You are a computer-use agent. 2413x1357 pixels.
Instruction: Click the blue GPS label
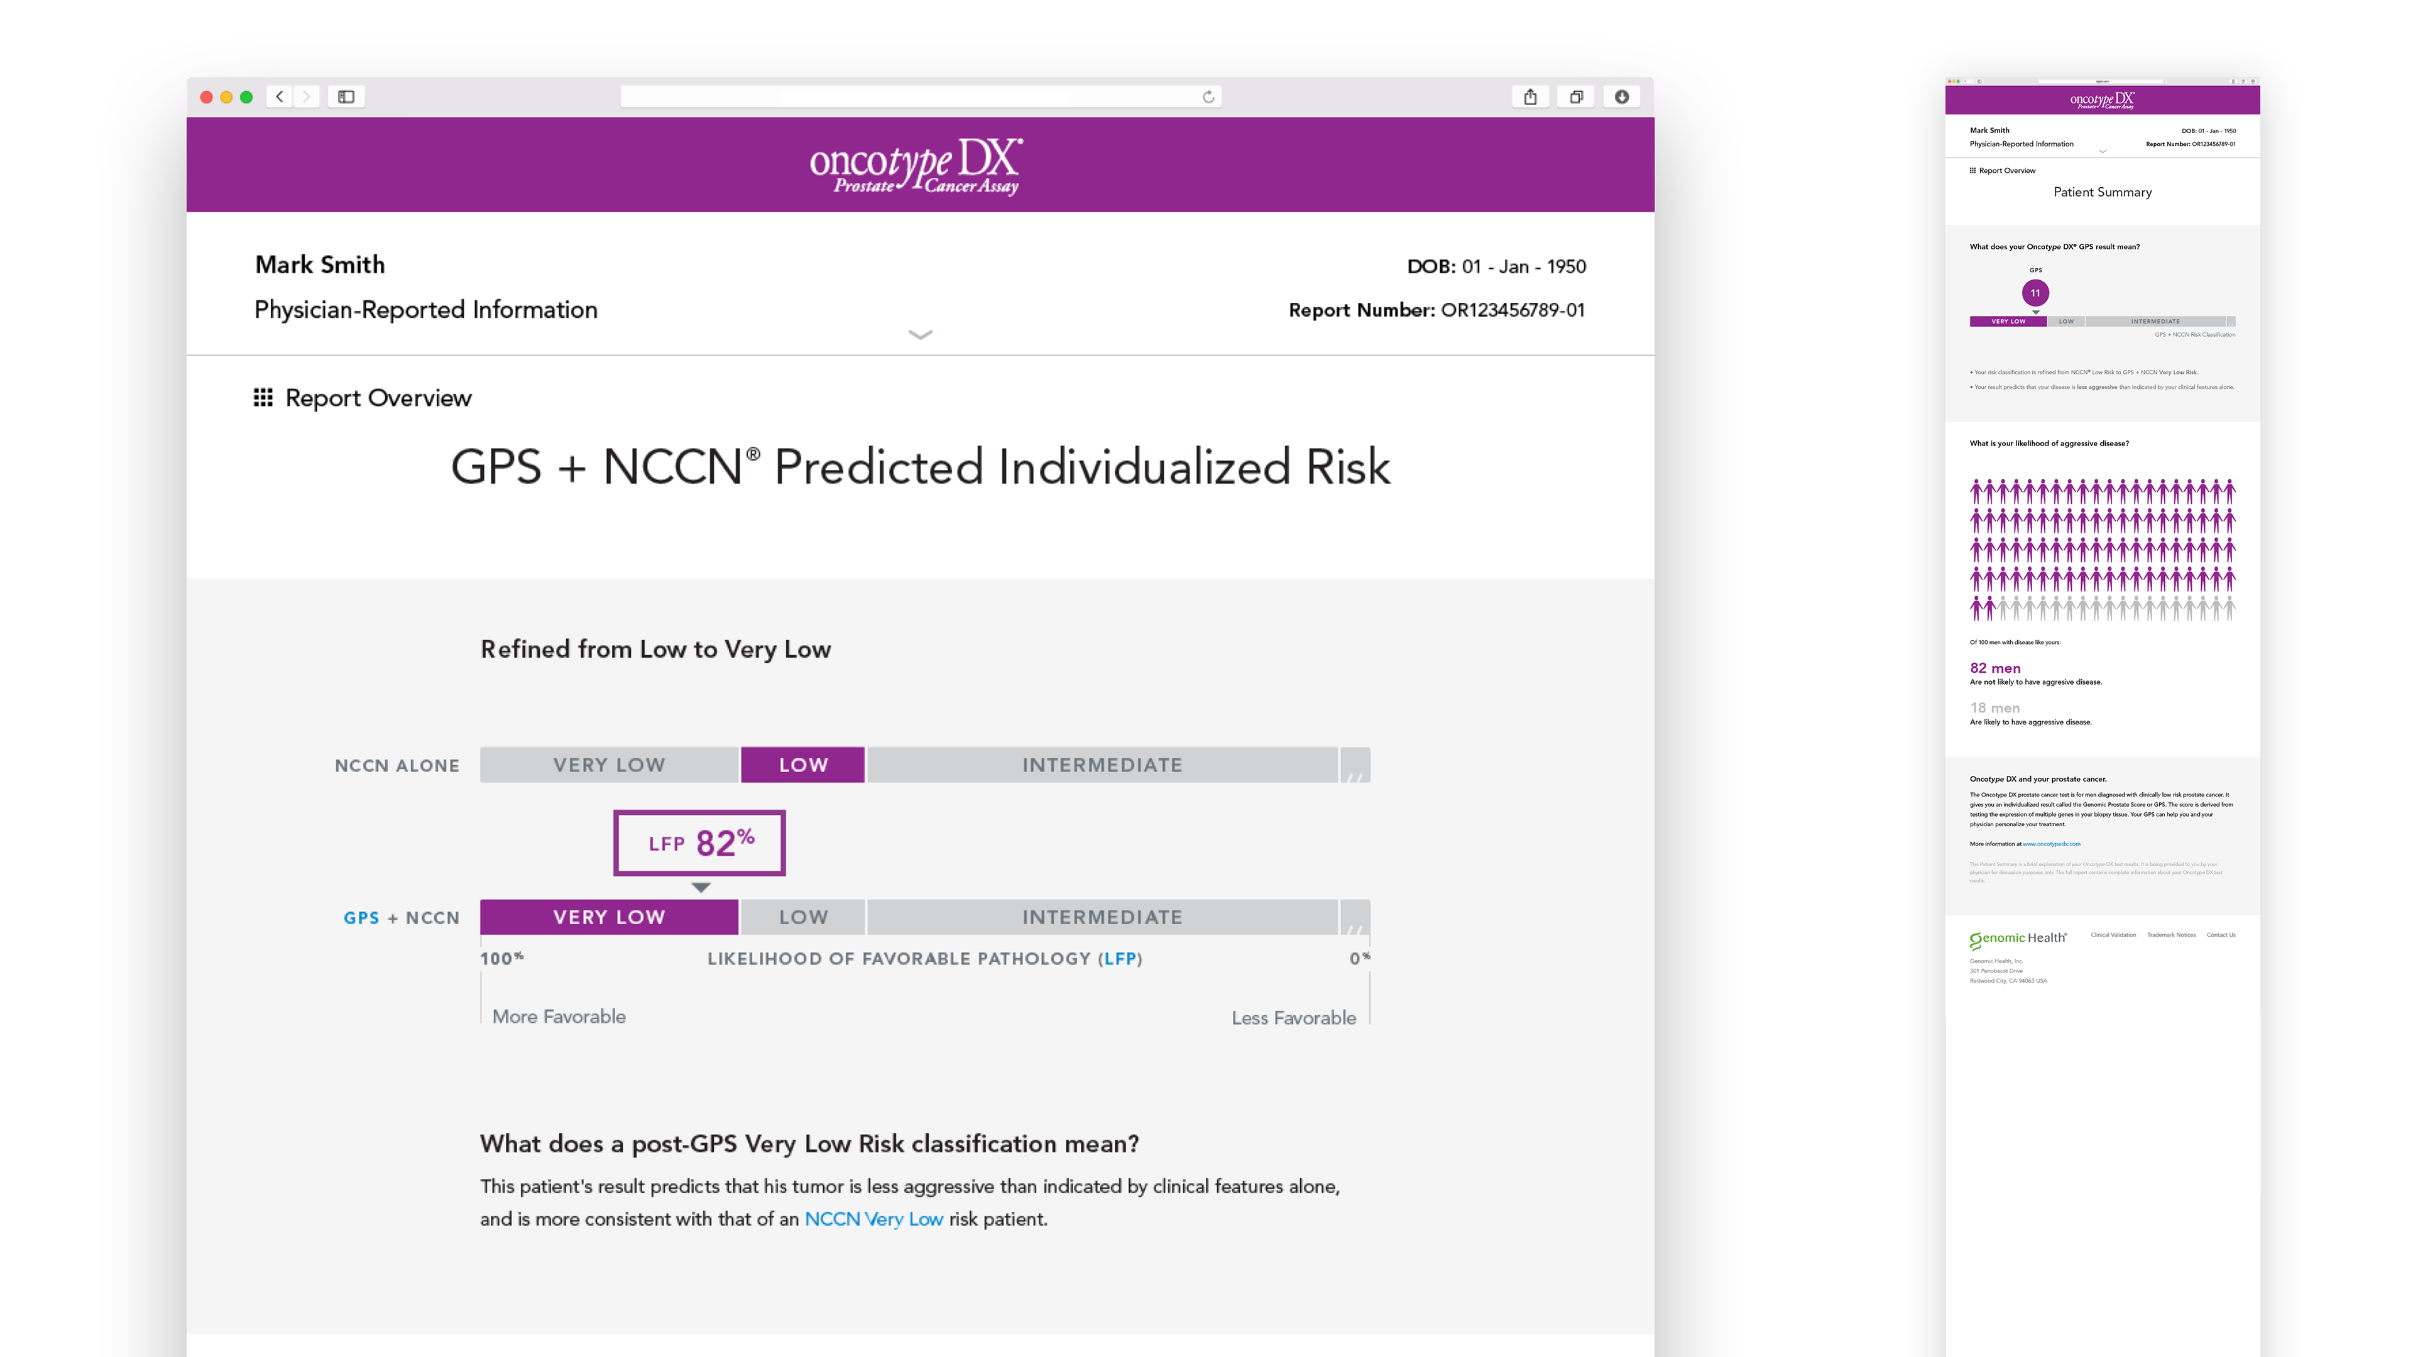click(361, 918)
